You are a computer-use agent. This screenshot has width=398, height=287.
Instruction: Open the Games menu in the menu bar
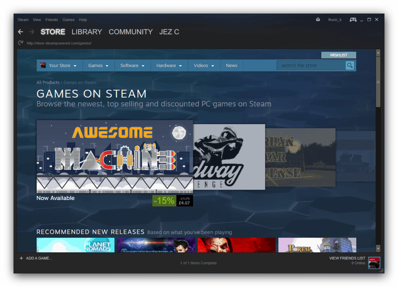68,20
